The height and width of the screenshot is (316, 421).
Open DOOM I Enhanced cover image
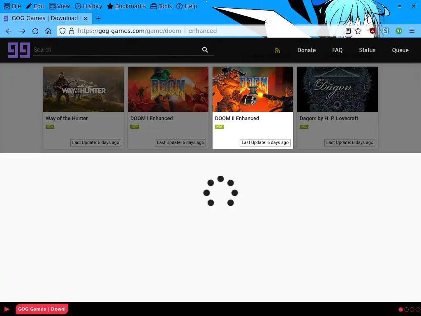point(168,89)
